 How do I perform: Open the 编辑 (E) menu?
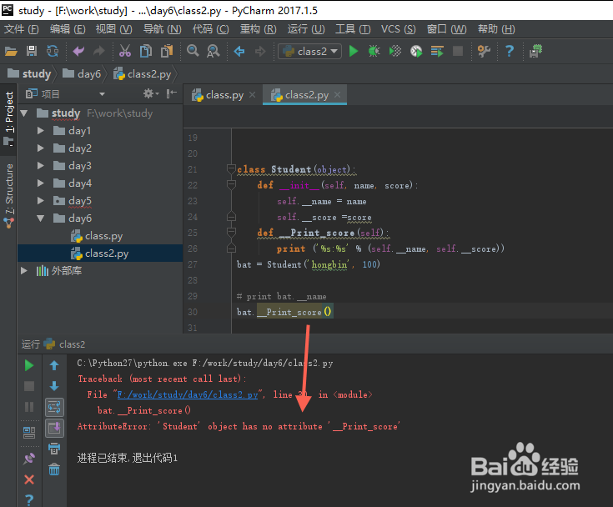tap(68, 29)
